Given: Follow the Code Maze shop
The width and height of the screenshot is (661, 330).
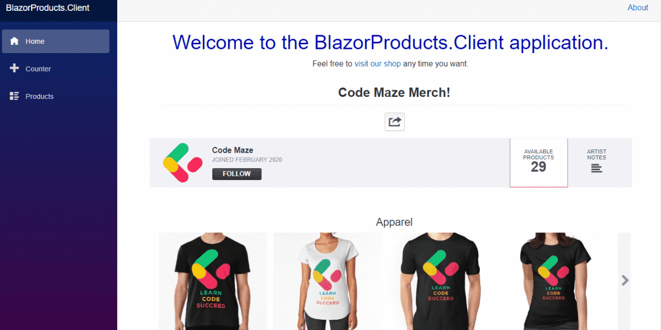Looking at the screenshot, I should [237, 174].
